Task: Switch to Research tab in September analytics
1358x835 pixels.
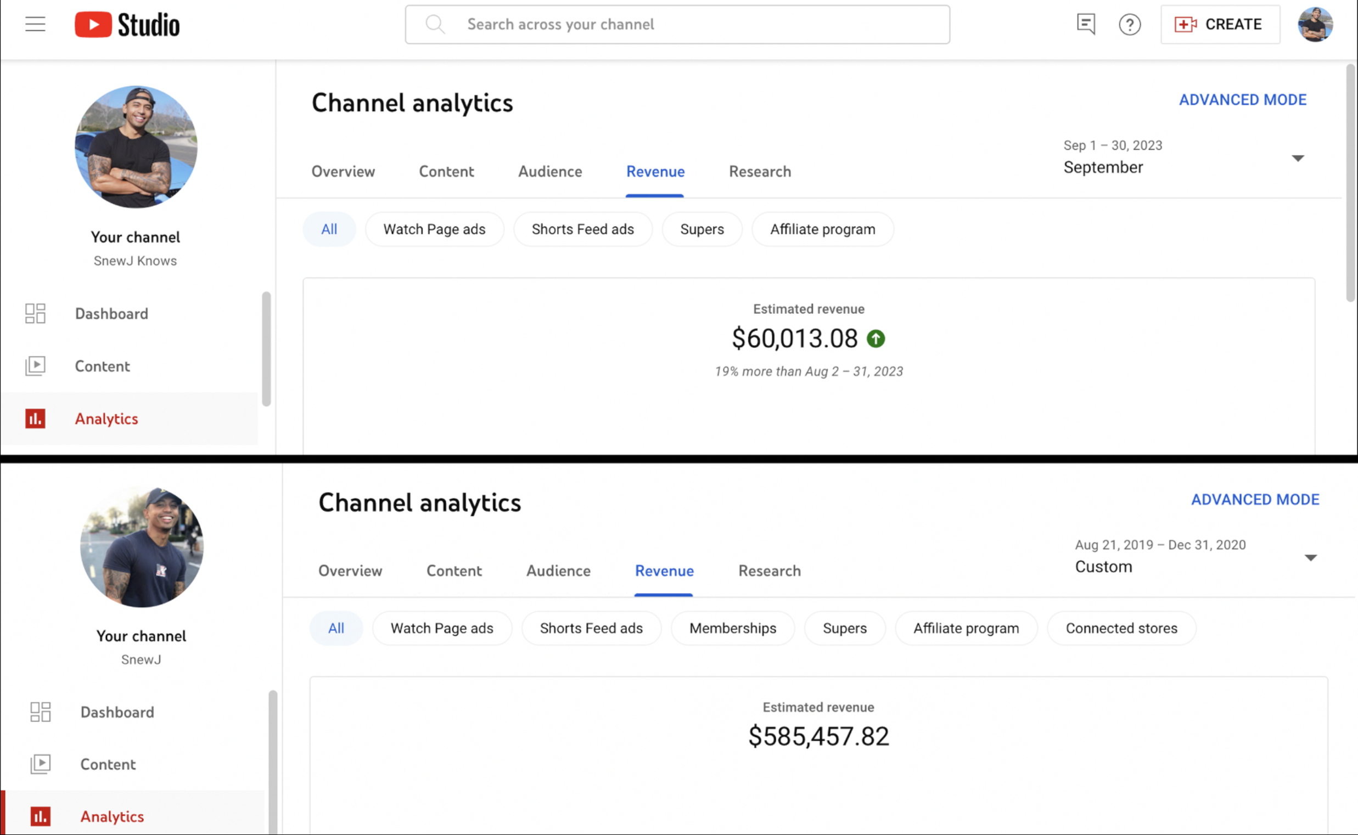Action: [x=760, y=172]
